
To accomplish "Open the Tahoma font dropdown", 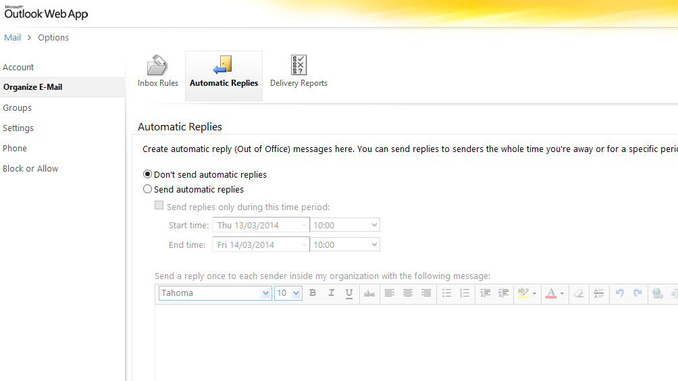I will click(215, 293).
